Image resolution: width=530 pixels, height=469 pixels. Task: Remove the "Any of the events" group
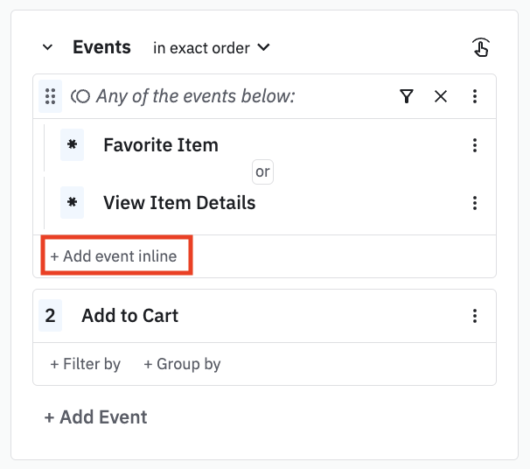tap(441, 96)
